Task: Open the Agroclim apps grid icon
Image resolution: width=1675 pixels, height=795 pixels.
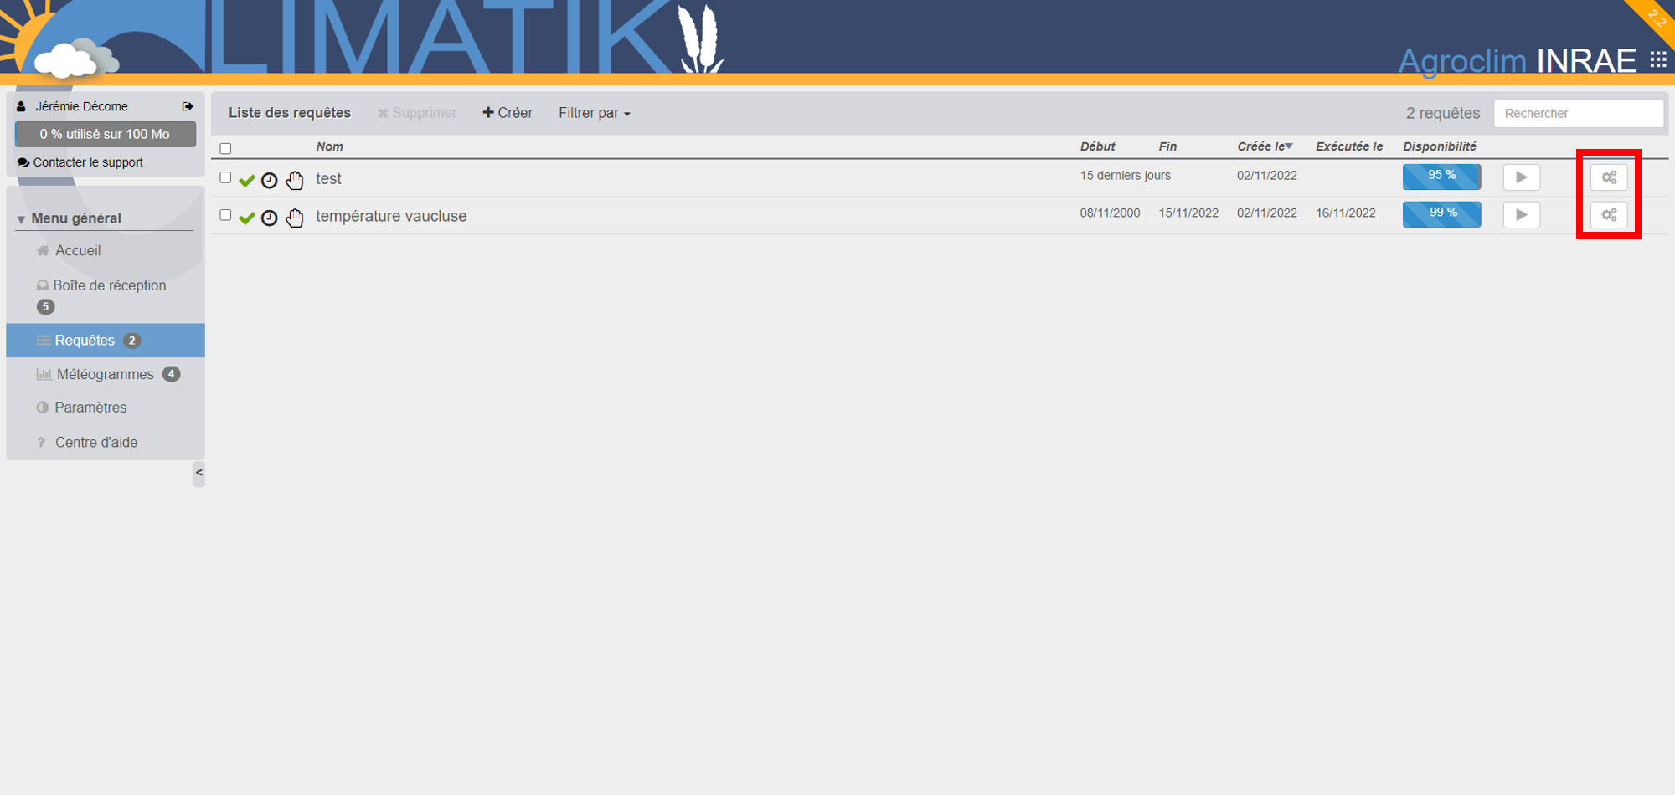Action: [x=1657, y=59]
